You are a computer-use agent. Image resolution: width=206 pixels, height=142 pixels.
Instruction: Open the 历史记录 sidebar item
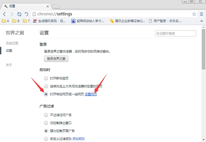12,43
